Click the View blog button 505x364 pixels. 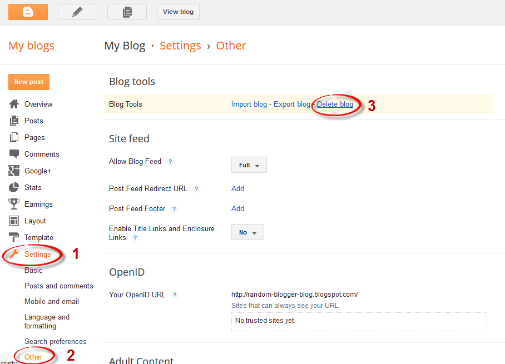pyautogui.click(x=178, y=12)
